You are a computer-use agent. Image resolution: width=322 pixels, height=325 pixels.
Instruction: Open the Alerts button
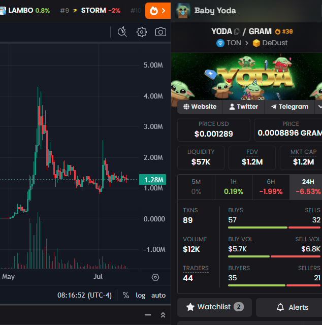tap(289, 307)
